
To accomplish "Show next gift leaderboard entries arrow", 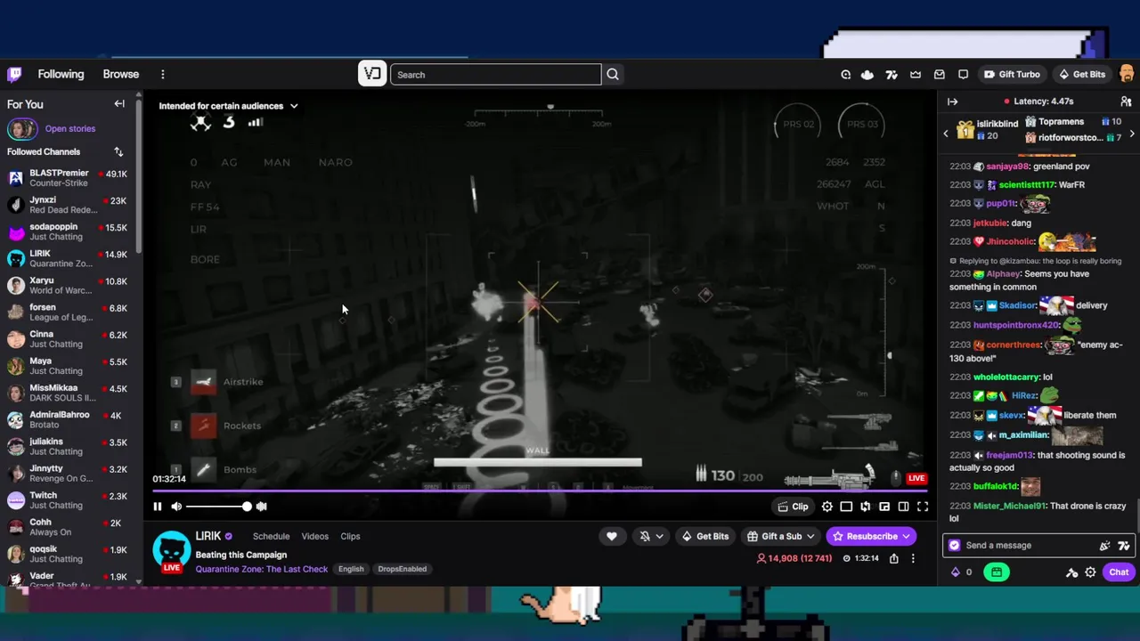I will point(1132,134).
